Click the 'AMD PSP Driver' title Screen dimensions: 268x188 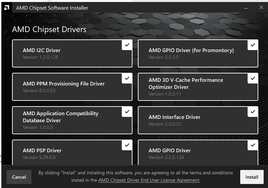coord(42,151)
